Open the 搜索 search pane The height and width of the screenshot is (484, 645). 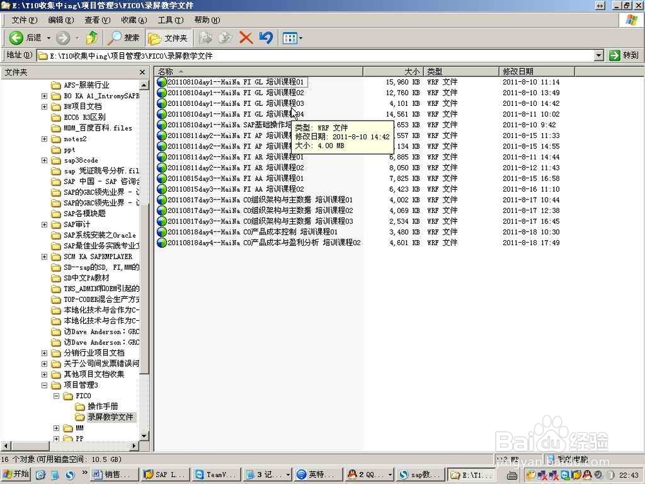124,38
